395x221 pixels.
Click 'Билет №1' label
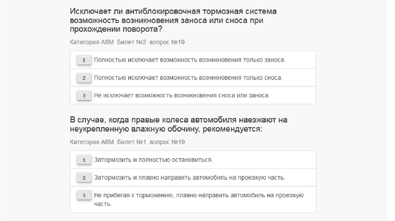132,142
